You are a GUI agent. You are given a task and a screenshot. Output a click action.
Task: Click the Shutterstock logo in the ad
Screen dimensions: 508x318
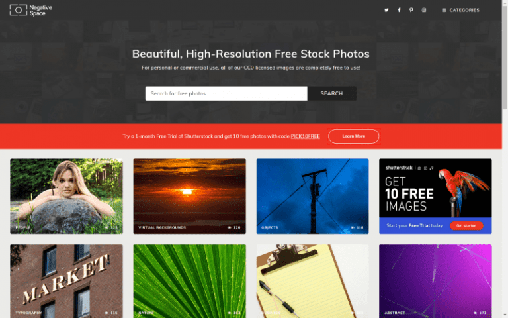pos(399,168)
